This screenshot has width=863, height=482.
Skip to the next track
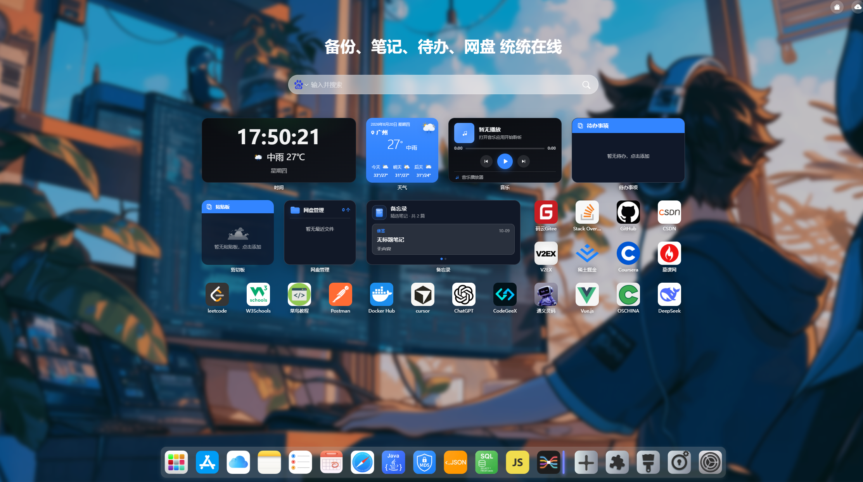[523, 161]
